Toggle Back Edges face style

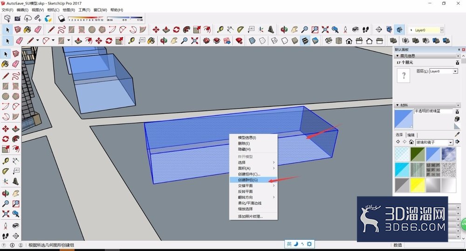(262, 40)
